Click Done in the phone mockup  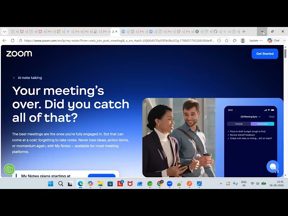click(272, 117)
